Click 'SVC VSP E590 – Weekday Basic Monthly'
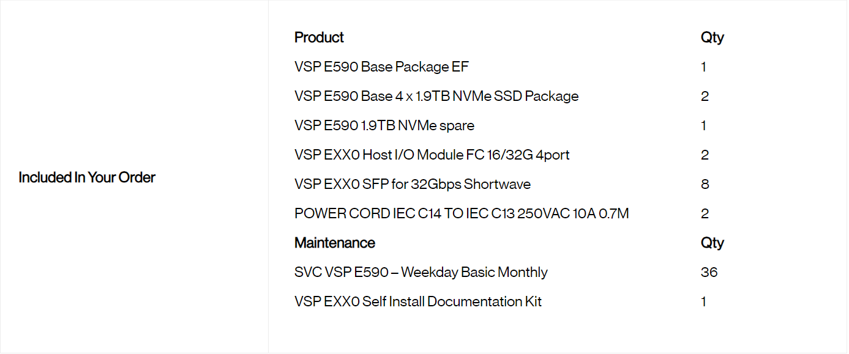The height and width of the screenshot is (354, 849). 421,272
